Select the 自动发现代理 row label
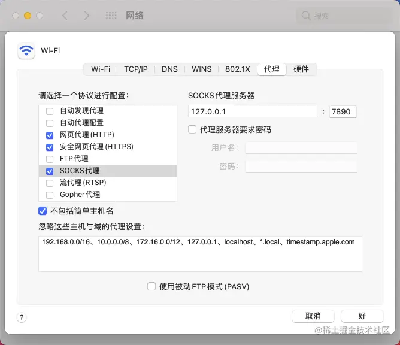The width and height of the screenshot is (400, 345). pos(82,111)
